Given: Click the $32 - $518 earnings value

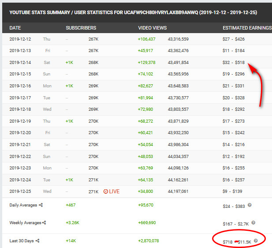Looking at the screenshot, I should click(234, 63).
